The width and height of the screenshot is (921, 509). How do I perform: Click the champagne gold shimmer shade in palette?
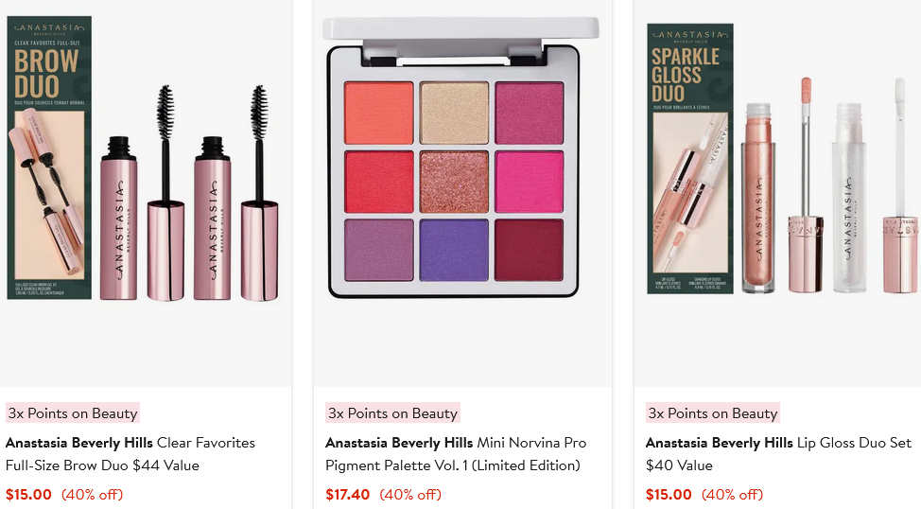pyautogui.click(x=454, y=113)
